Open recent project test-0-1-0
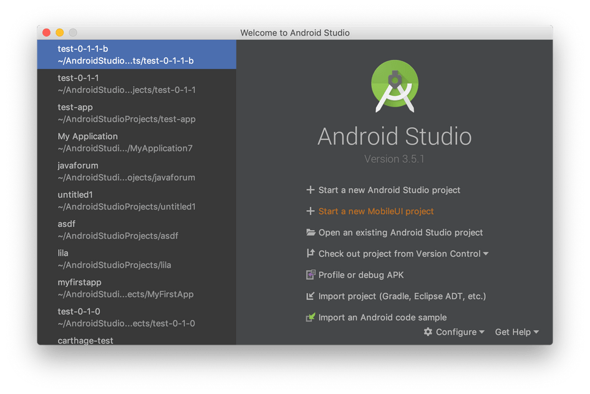This screenshot has width=590, height=394. click(x=137, y=317)
